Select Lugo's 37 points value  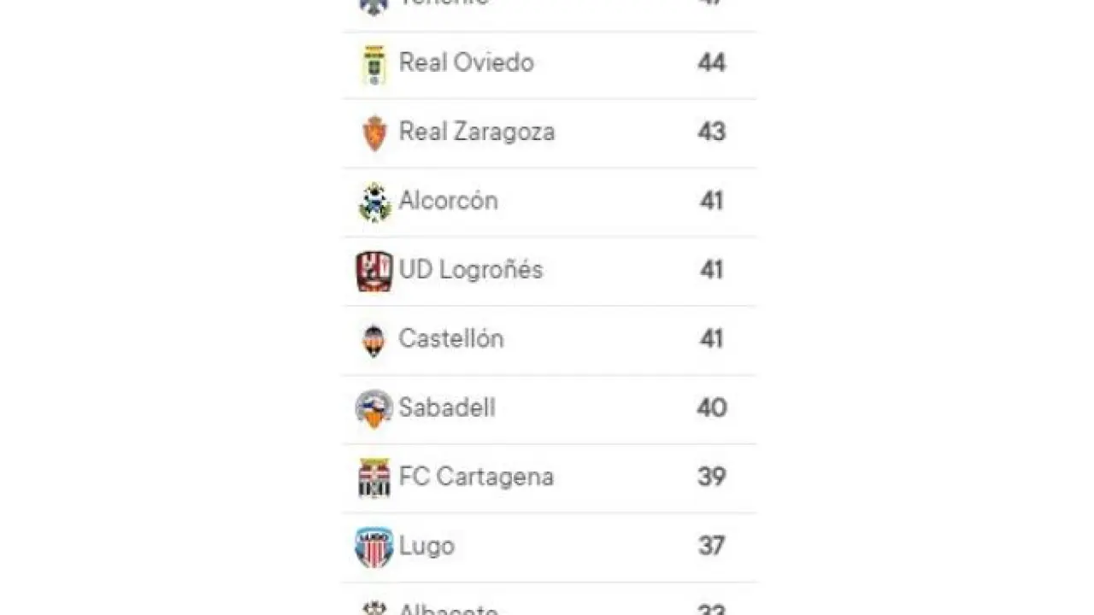[x=711, y=546]
